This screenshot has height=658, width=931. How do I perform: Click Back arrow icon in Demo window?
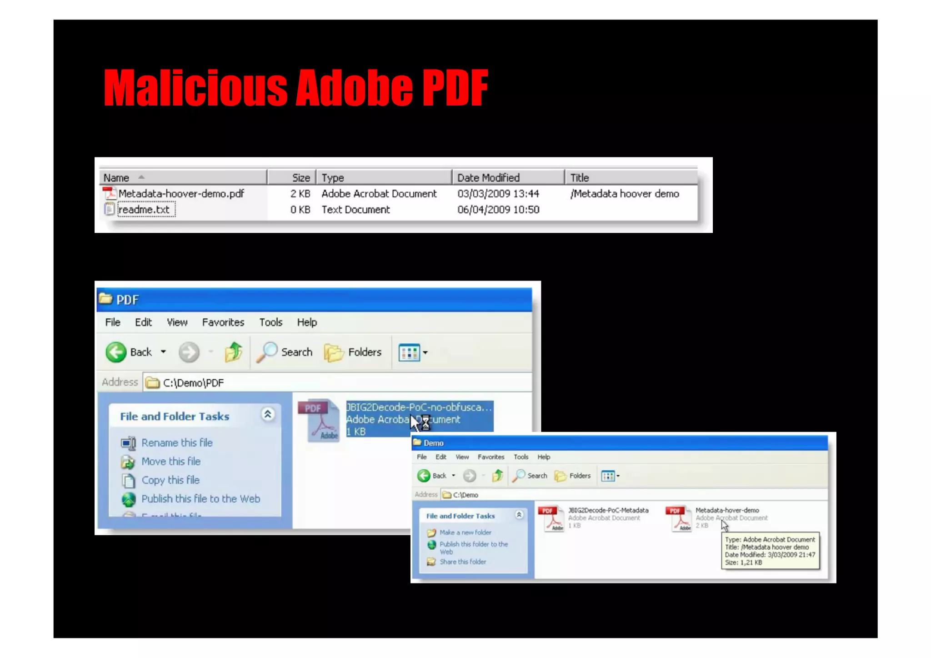click(424, 476)
